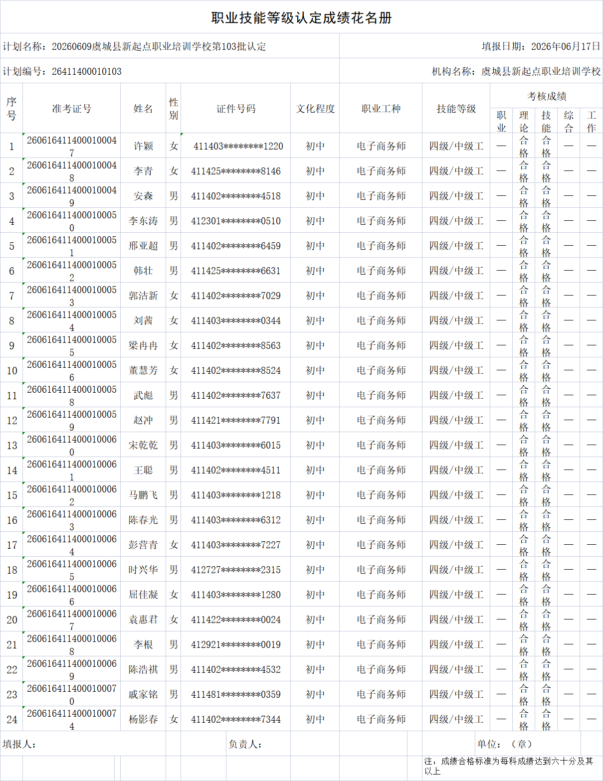Select admission number cell in 武彪 row
This screenshot has height=781, width=603.
click(x=72, y=395)
